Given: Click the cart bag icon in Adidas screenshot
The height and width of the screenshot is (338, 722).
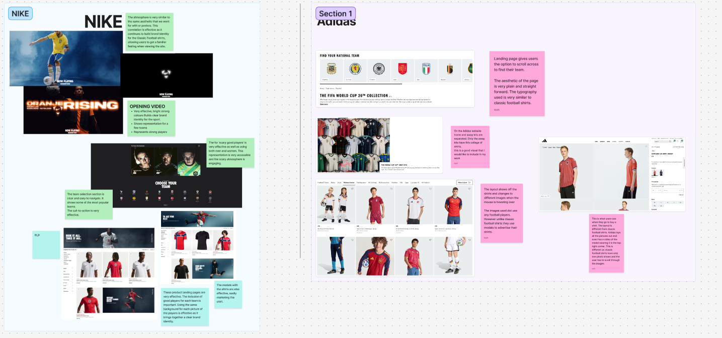Looking at the screenshot, I should point(682,141).
